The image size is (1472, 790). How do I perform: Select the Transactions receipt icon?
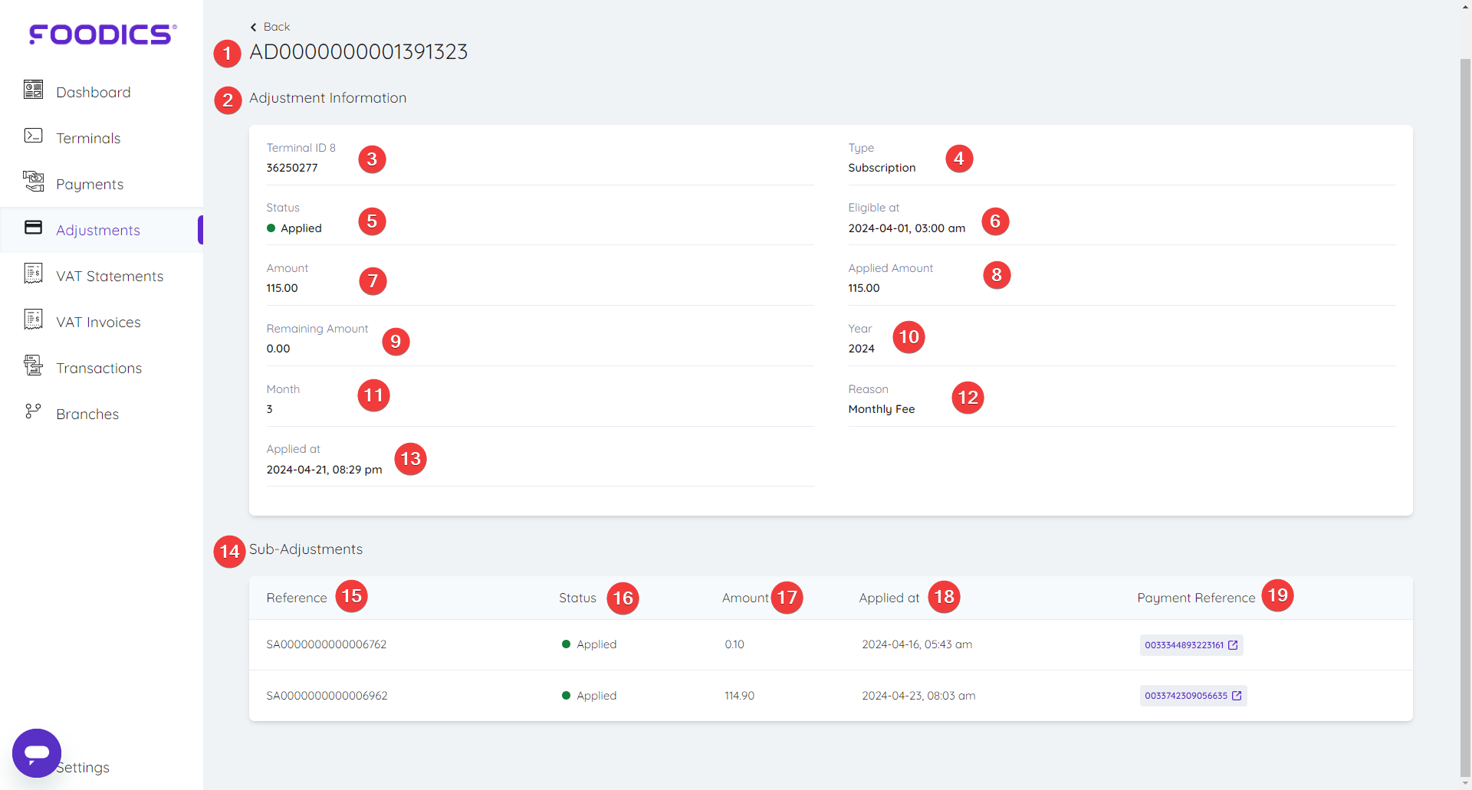[x=33, y=365]
